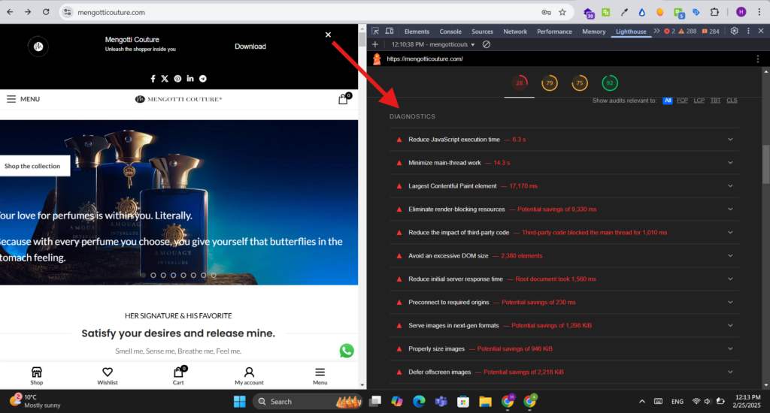Open the hamburger Menu in bottom navigation
The width and height of the screenshot is (770, 413).
[320, 375]
